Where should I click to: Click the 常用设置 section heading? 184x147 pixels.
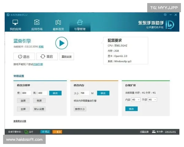pyautogui.click(x=19, y=76)
